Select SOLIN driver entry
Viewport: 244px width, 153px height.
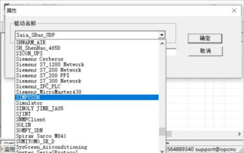point(87,125)
